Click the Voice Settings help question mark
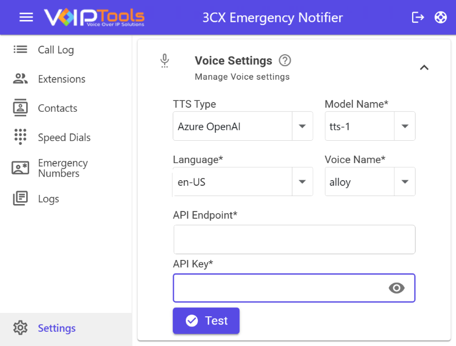The image size is (456, 346). (285, 60)
